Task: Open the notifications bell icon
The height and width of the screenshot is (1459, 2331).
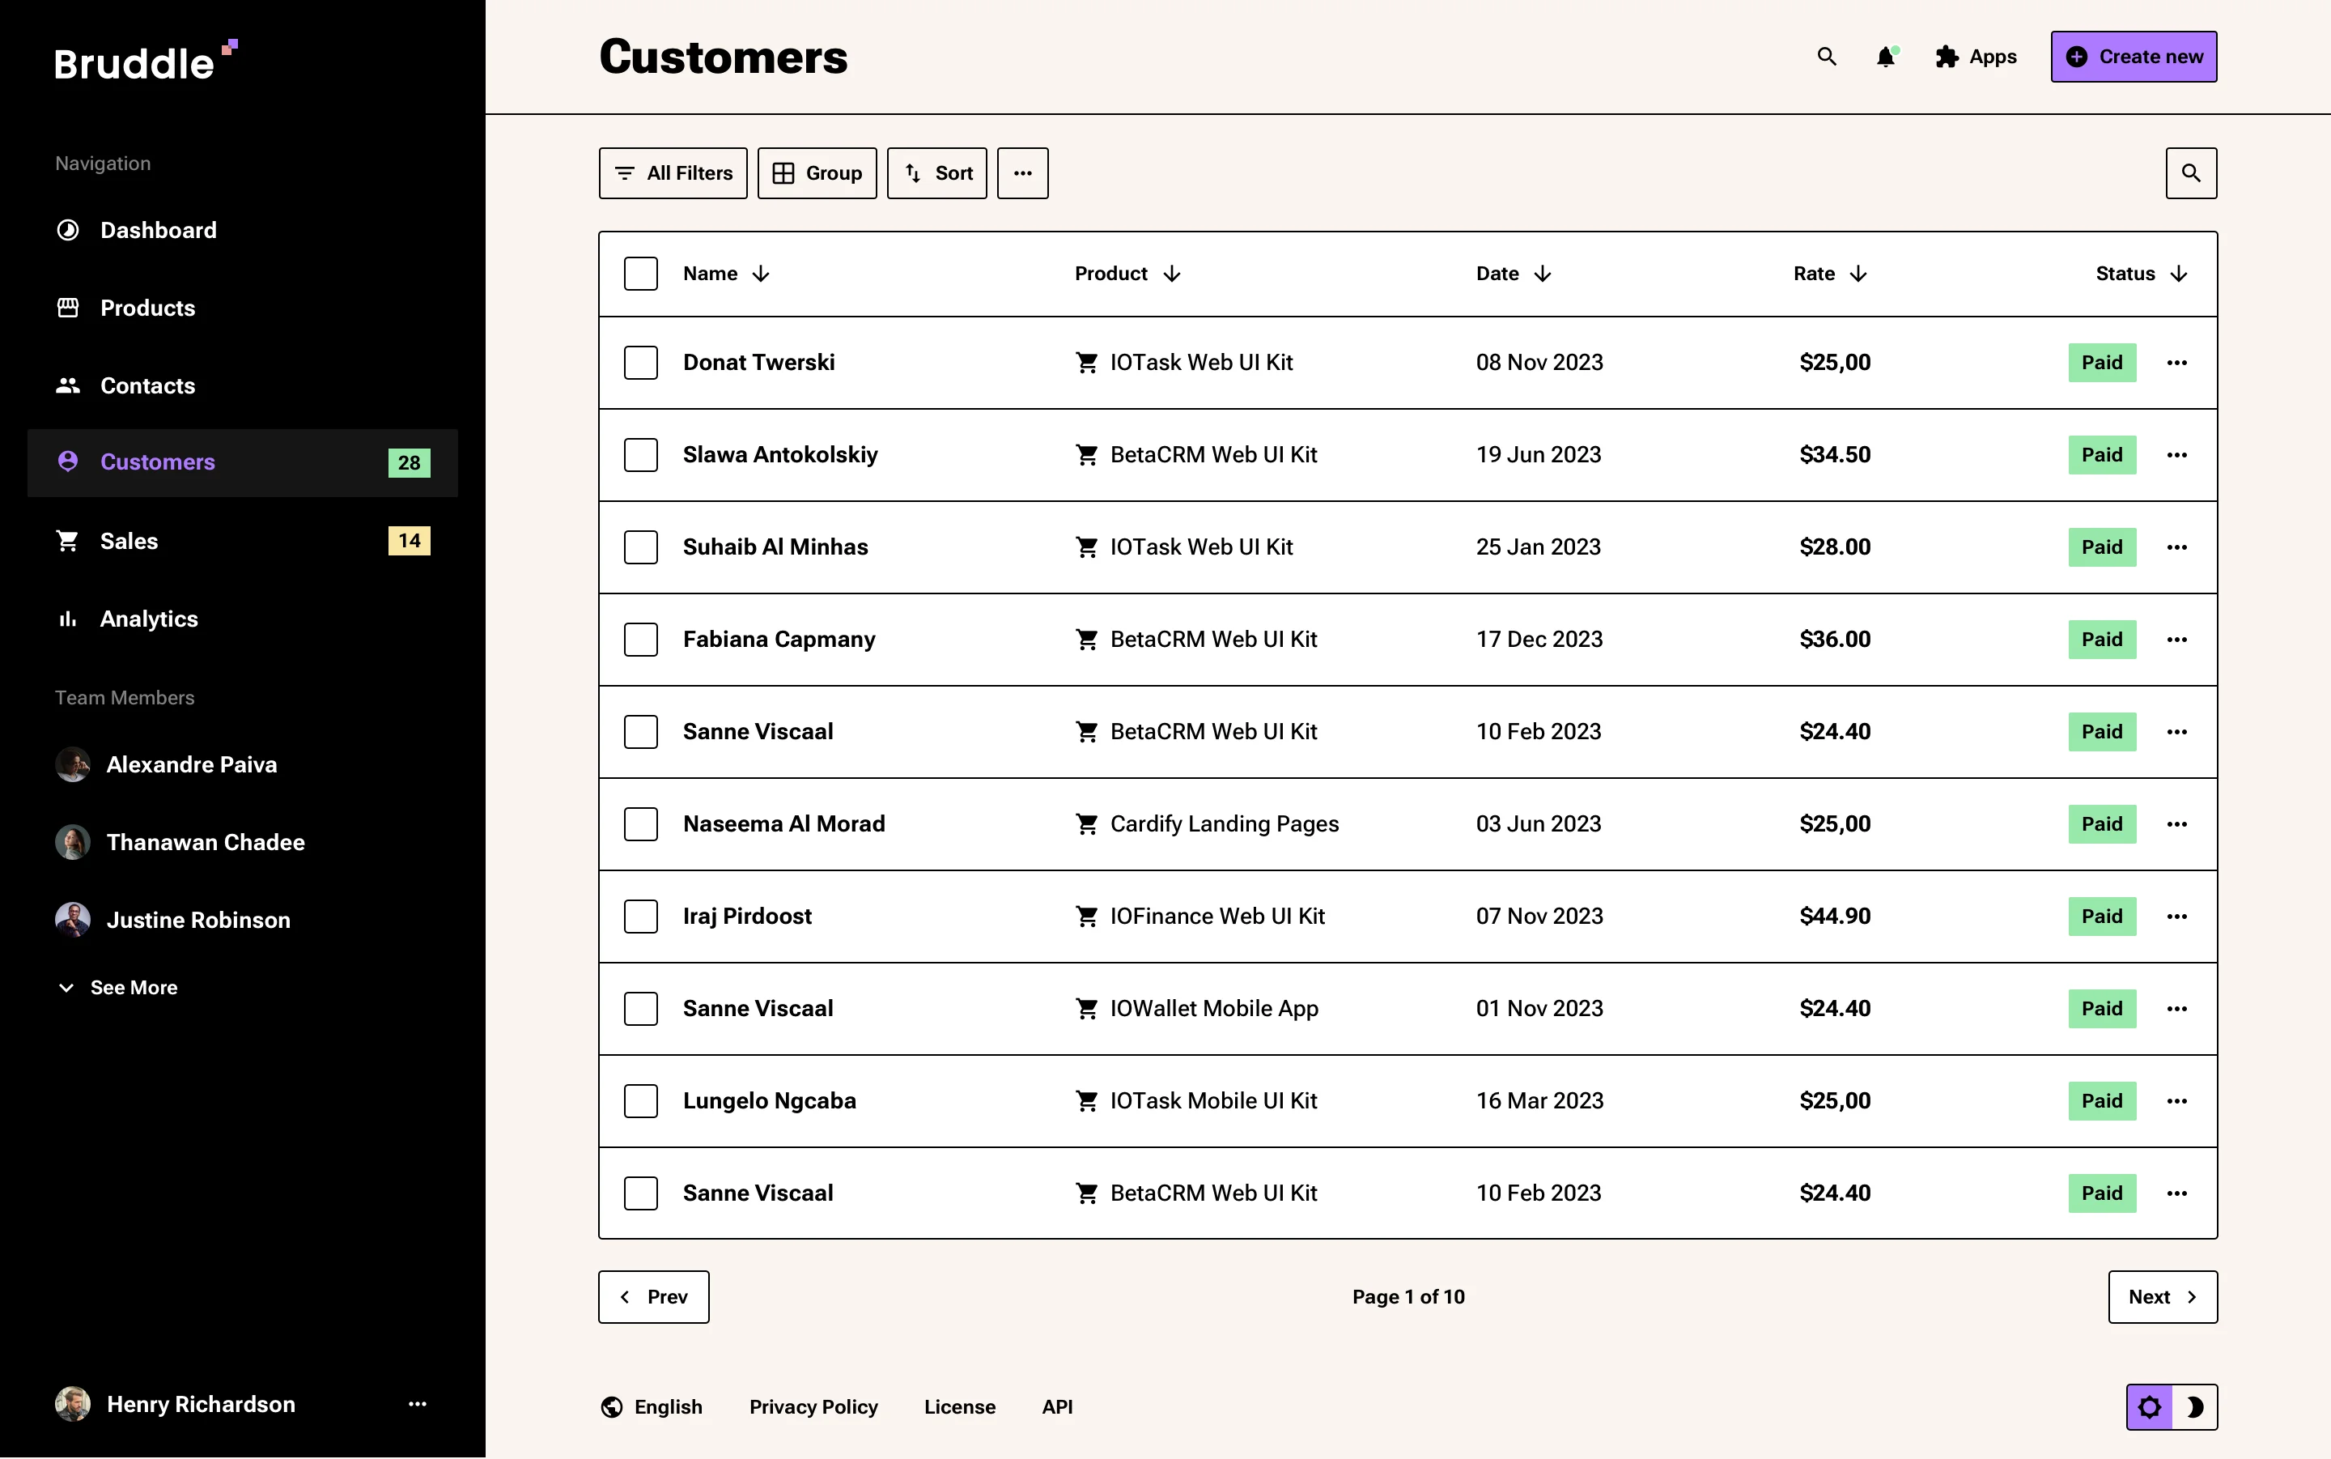Action: click(1885, 57)
